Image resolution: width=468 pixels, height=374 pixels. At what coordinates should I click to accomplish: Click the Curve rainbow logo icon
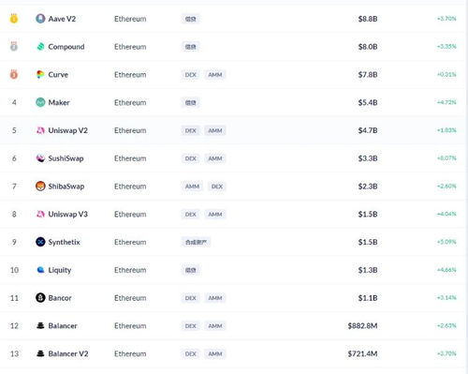click(40, 74)
